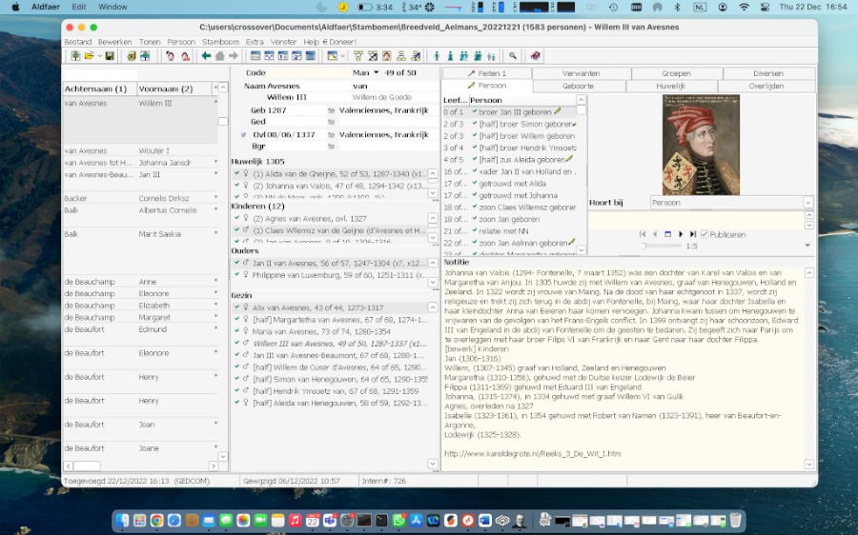Click the open folder toolbar icon
The image size is (858, 535).
click(87, 56)
